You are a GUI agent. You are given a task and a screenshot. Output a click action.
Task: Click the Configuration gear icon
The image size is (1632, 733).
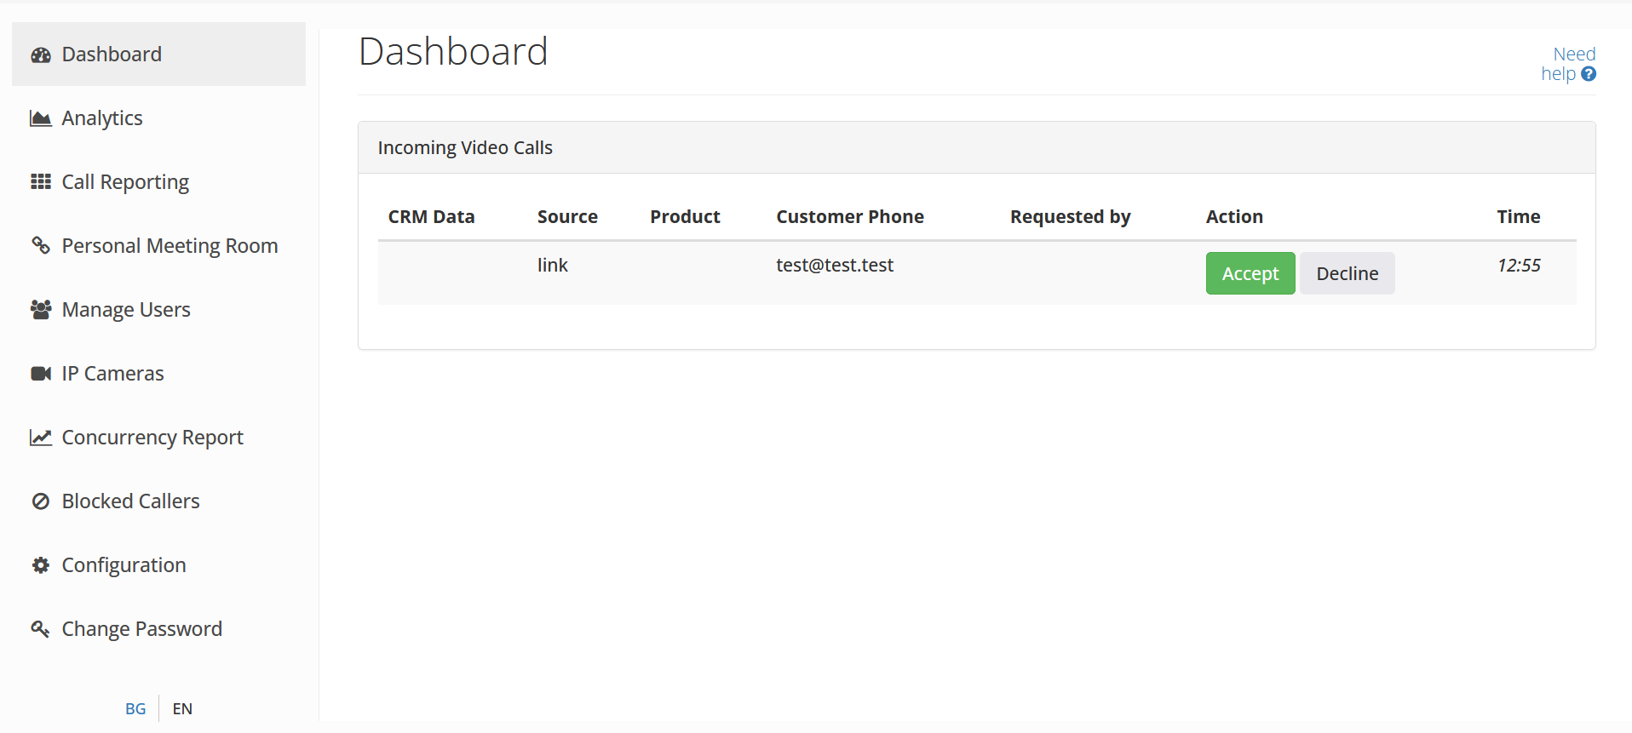tap(41, 565)
